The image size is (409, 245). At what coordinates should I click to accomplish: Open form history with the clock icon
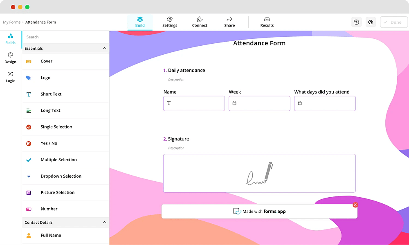pos(356,22)
